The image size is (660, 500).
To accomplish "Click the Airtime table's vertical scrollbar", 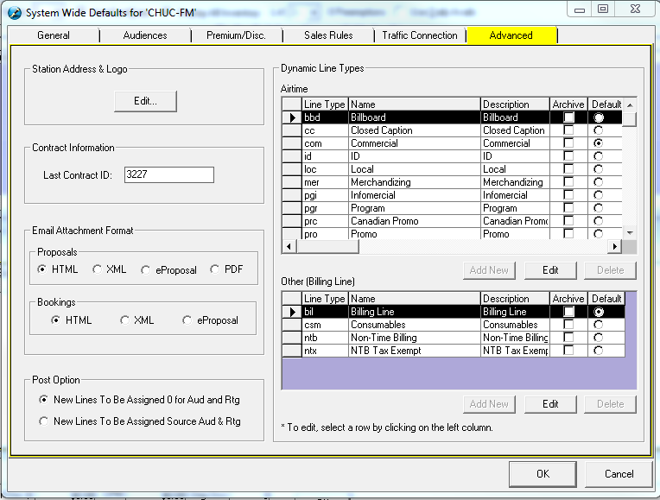I will [x=630, y=173].
